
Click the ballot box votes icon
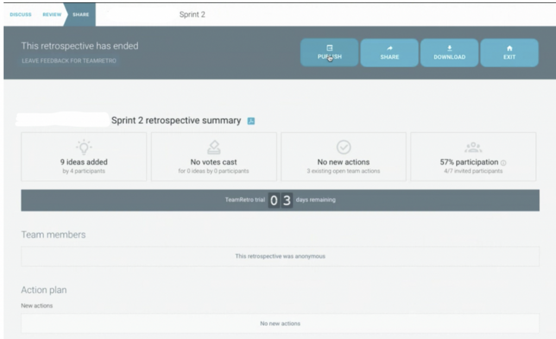click(x=213, y=147)
